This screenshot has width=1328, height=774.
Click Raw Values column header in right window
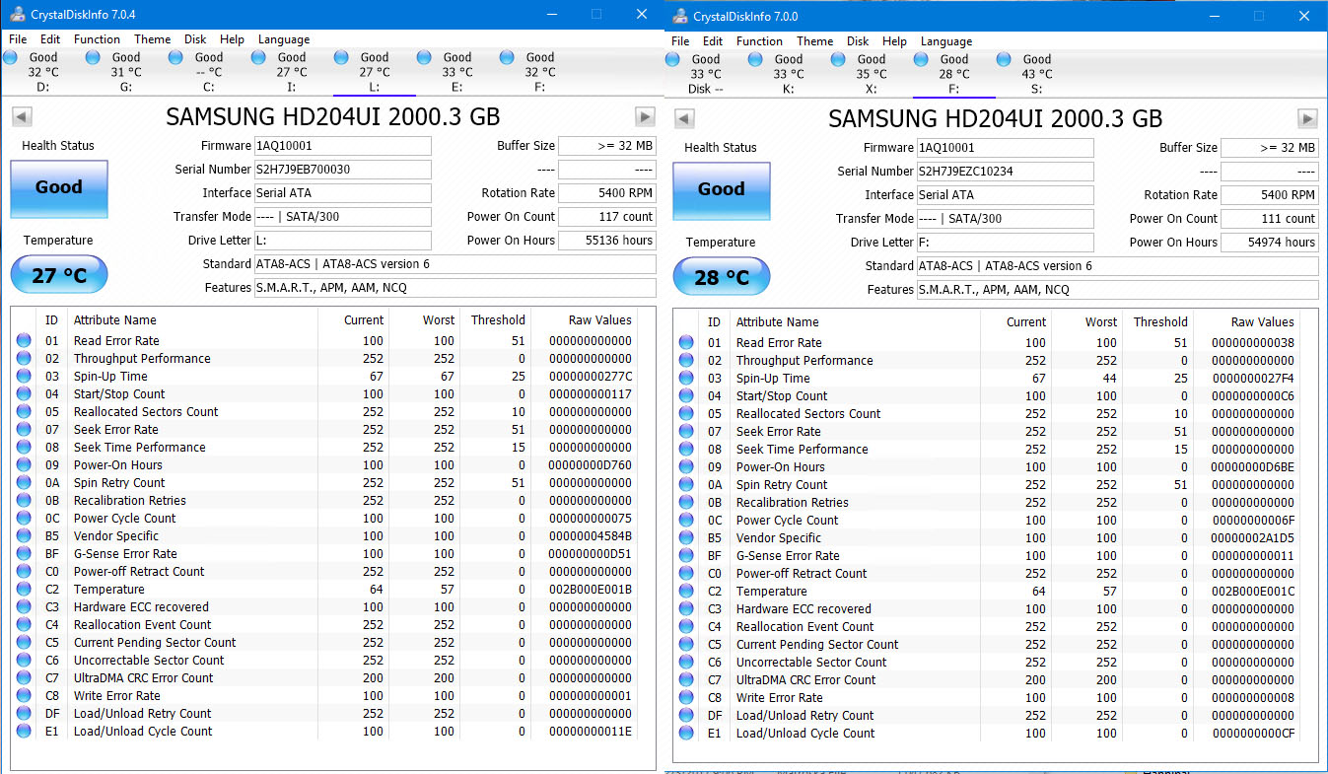(1262, 322)
